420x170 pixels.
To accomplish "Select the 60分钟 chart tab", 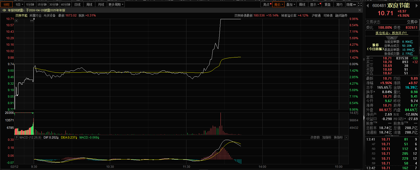I will (65, 4).
